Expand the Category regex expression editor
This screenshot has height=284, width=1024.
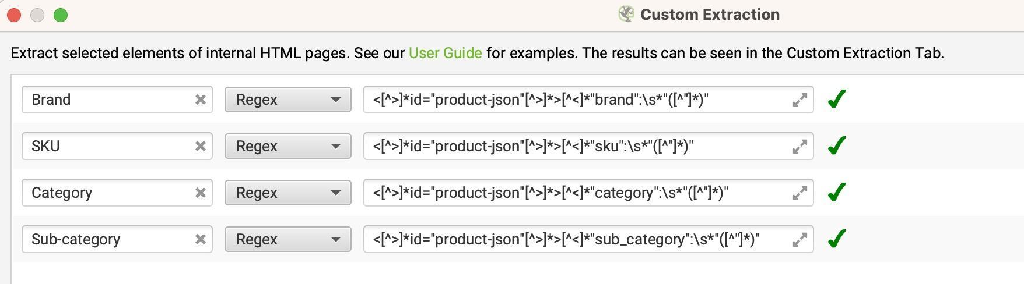pos(799,193)
